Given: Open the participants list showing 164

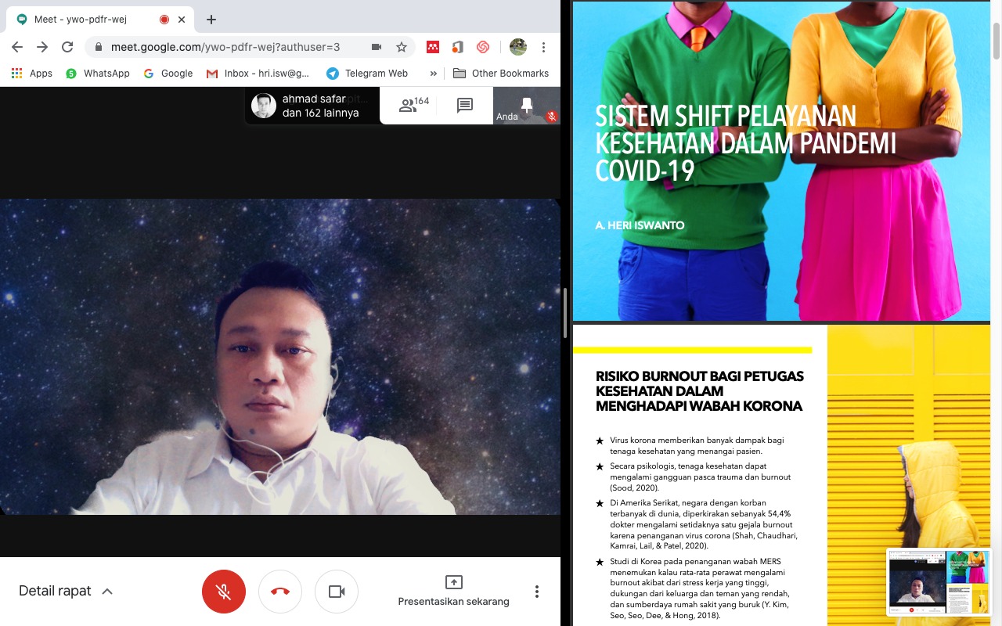Looking at the screenshot, I should pyautogui.click(x=414, y=106).
